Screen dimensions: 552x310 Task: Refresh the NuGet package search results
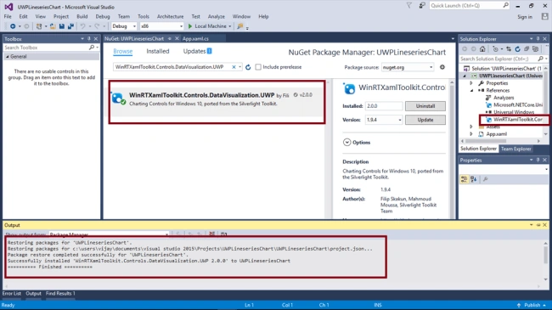tap(248, 67)
